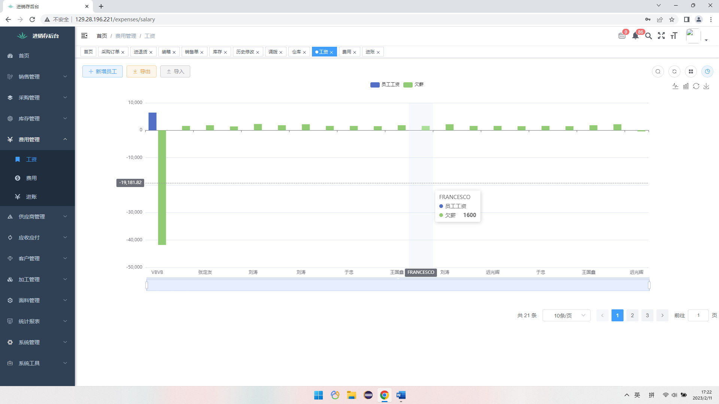Click the 新增员工 button
This screenshot has width=719, height=404.
[x=103, y=71]
